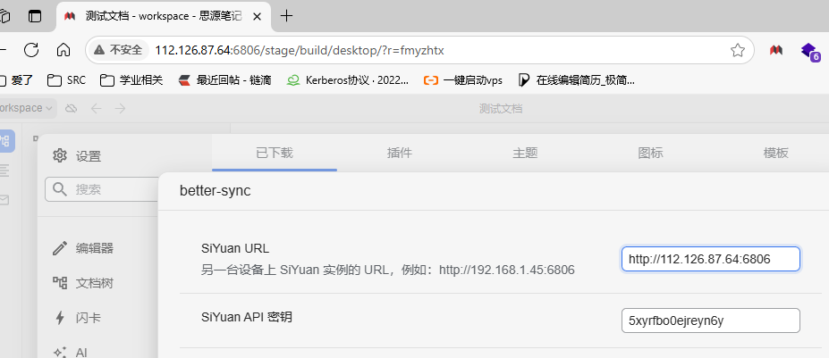
Task: Focus the settings 搜索 search box
Action: tap(104, 189)
